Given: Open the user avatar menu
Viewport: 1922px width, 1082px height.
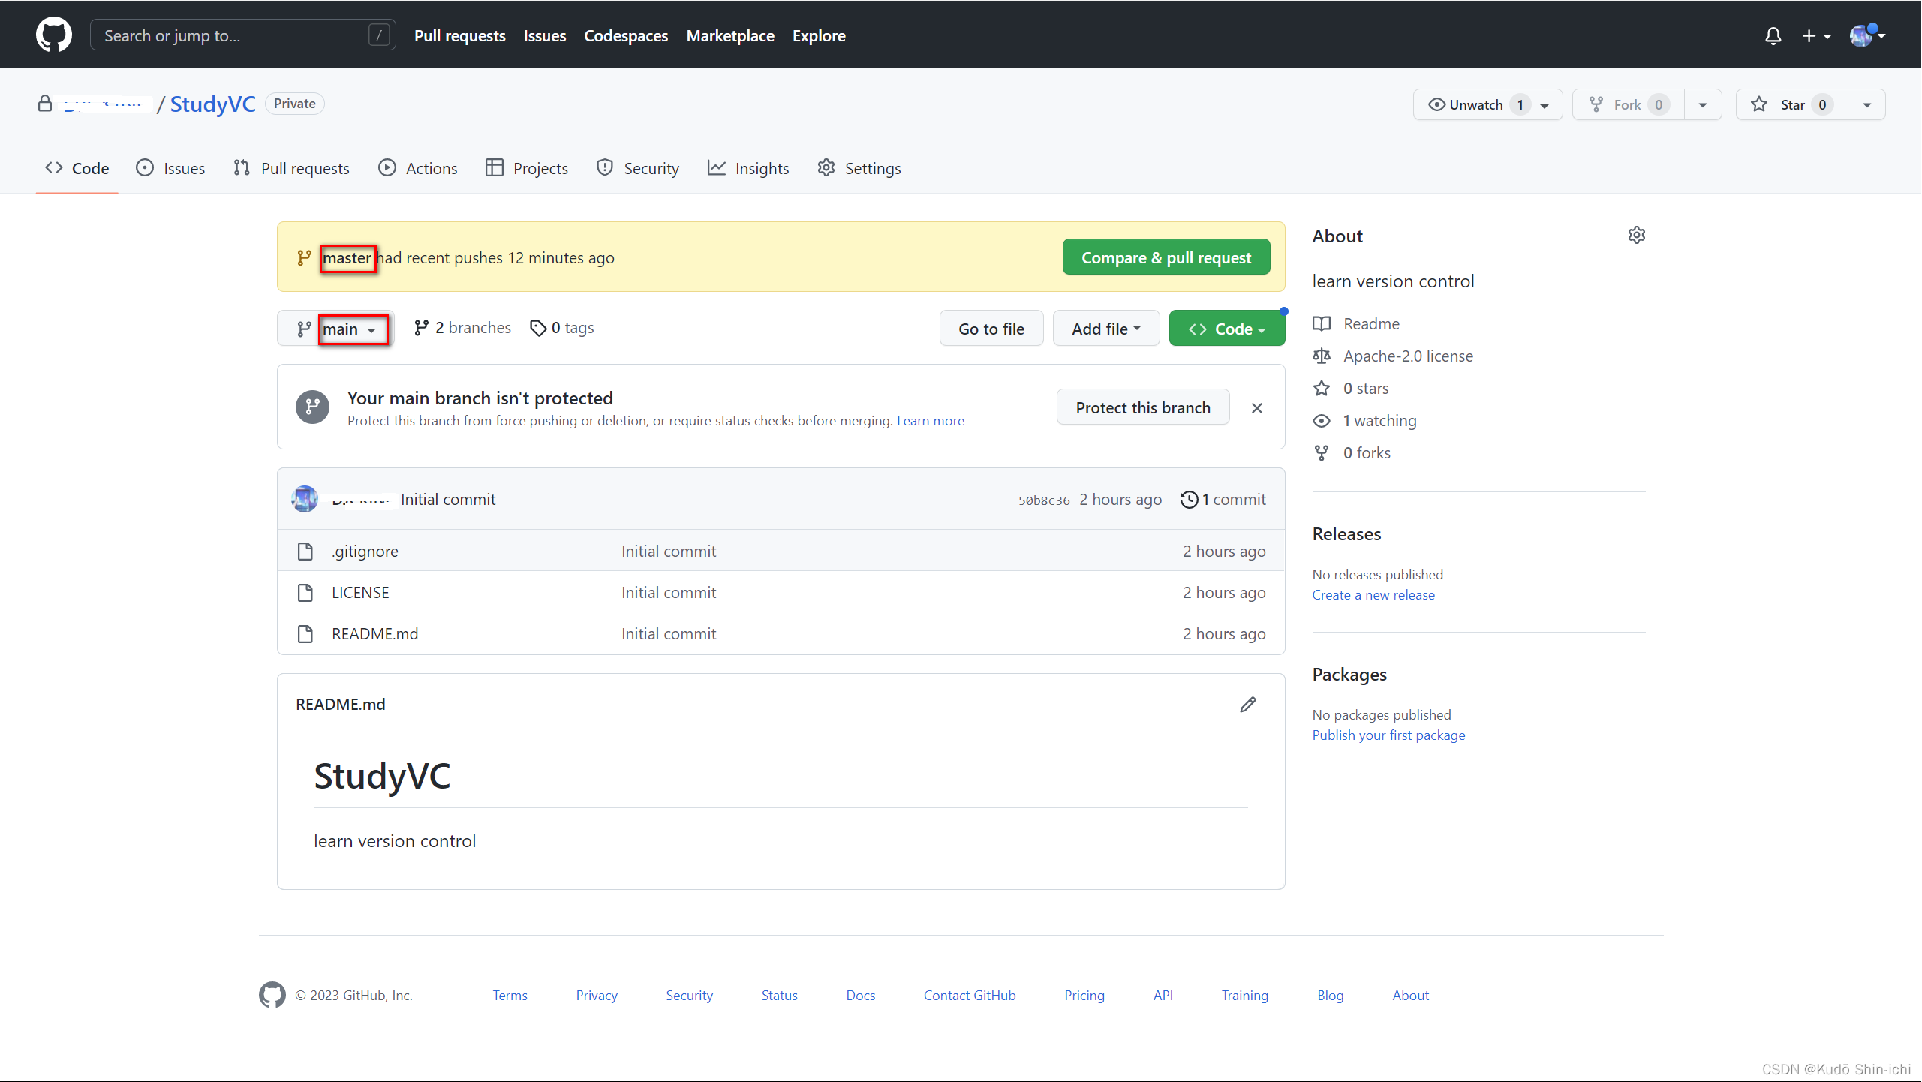Looking at the screenshot, I should [1867, 35].
